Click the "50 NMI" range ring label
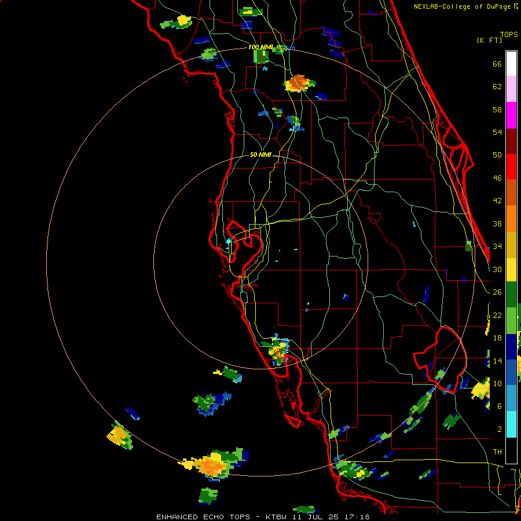 260,155
